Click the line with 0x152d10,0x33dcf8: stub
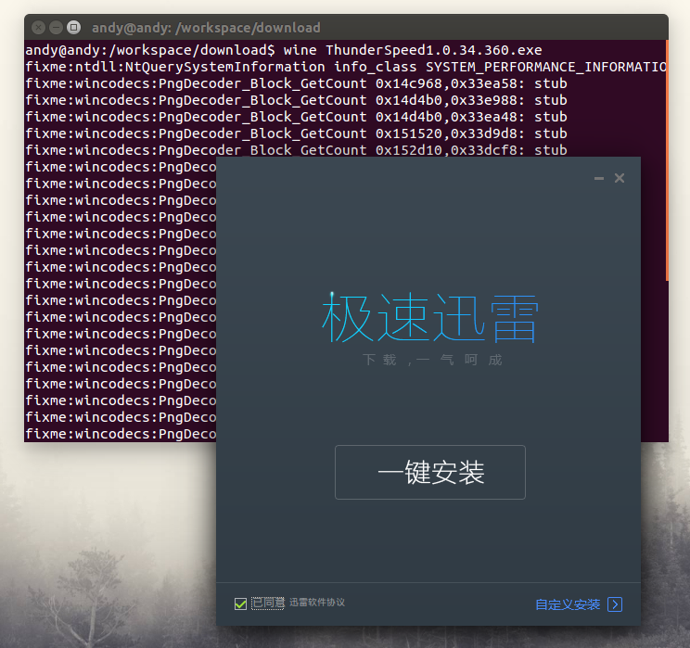The image size is (690, 648). pos(296,150)
